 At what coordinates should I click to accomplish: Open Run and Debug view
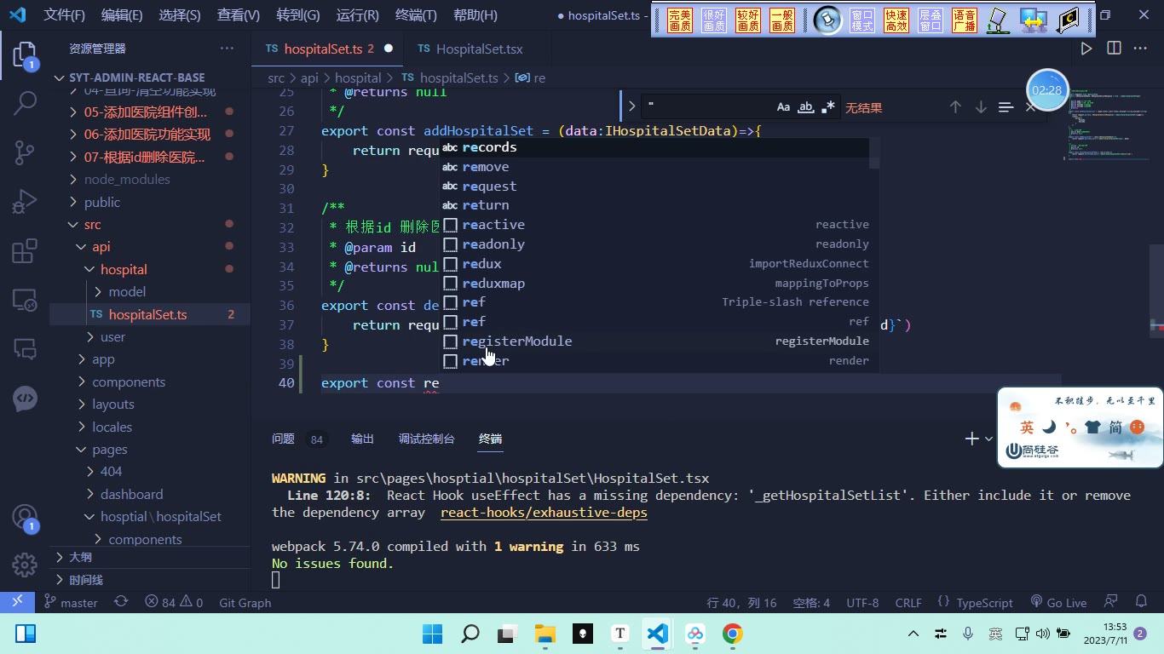point(25,202)
